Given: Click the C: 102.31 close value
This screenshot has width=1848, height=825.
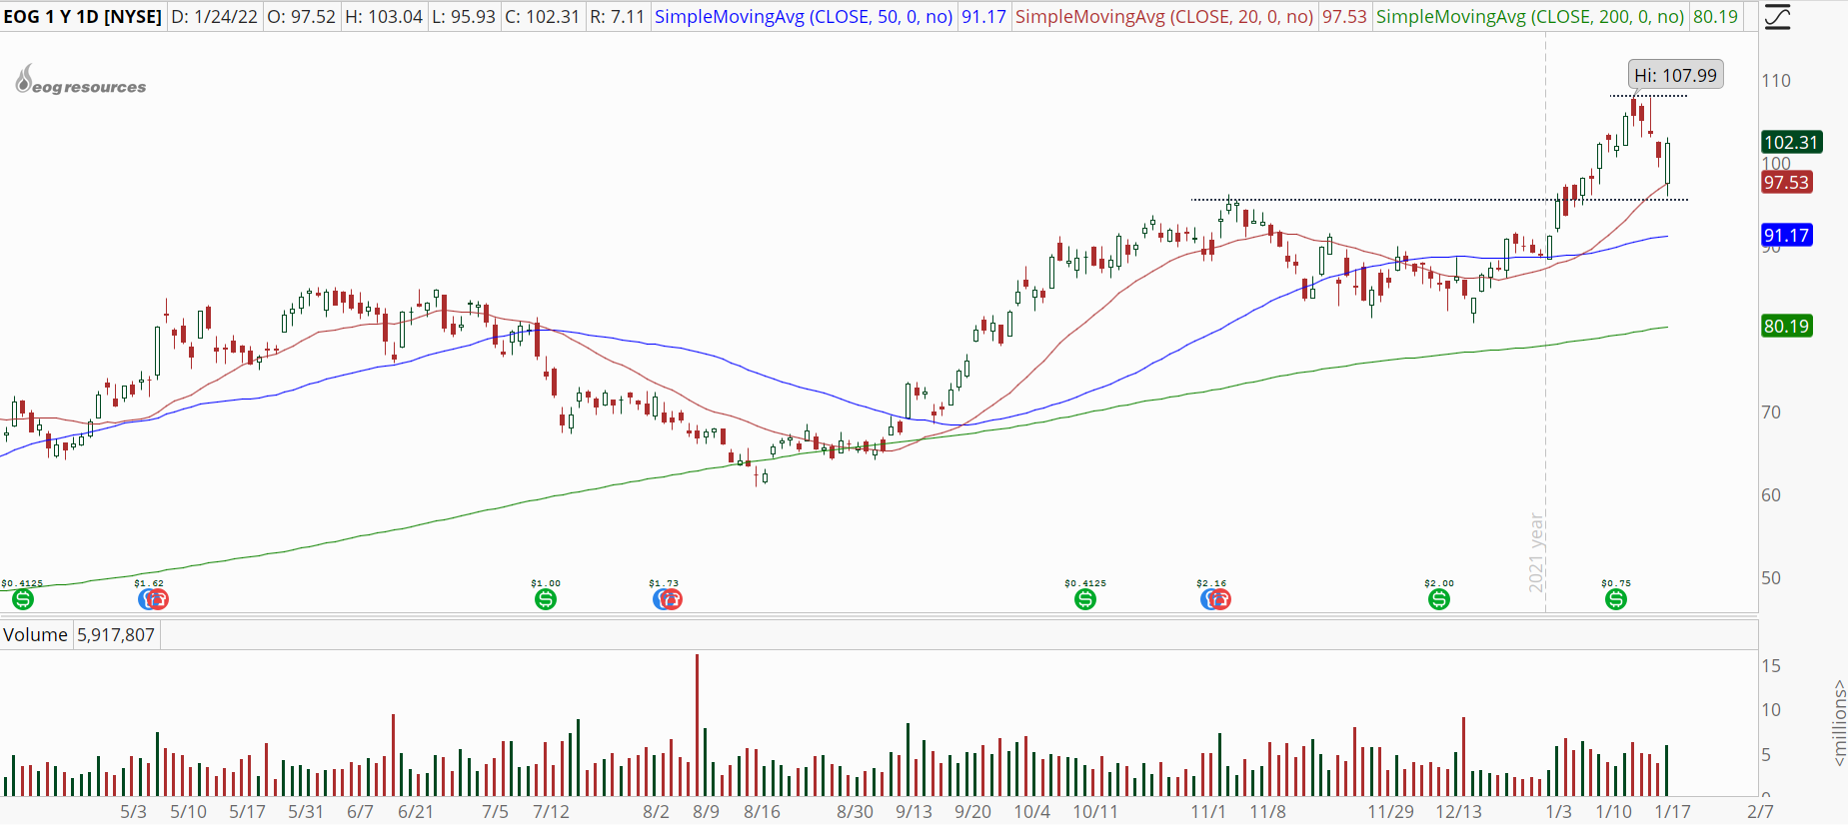Looking at the screenshot, I should point(542,17).
